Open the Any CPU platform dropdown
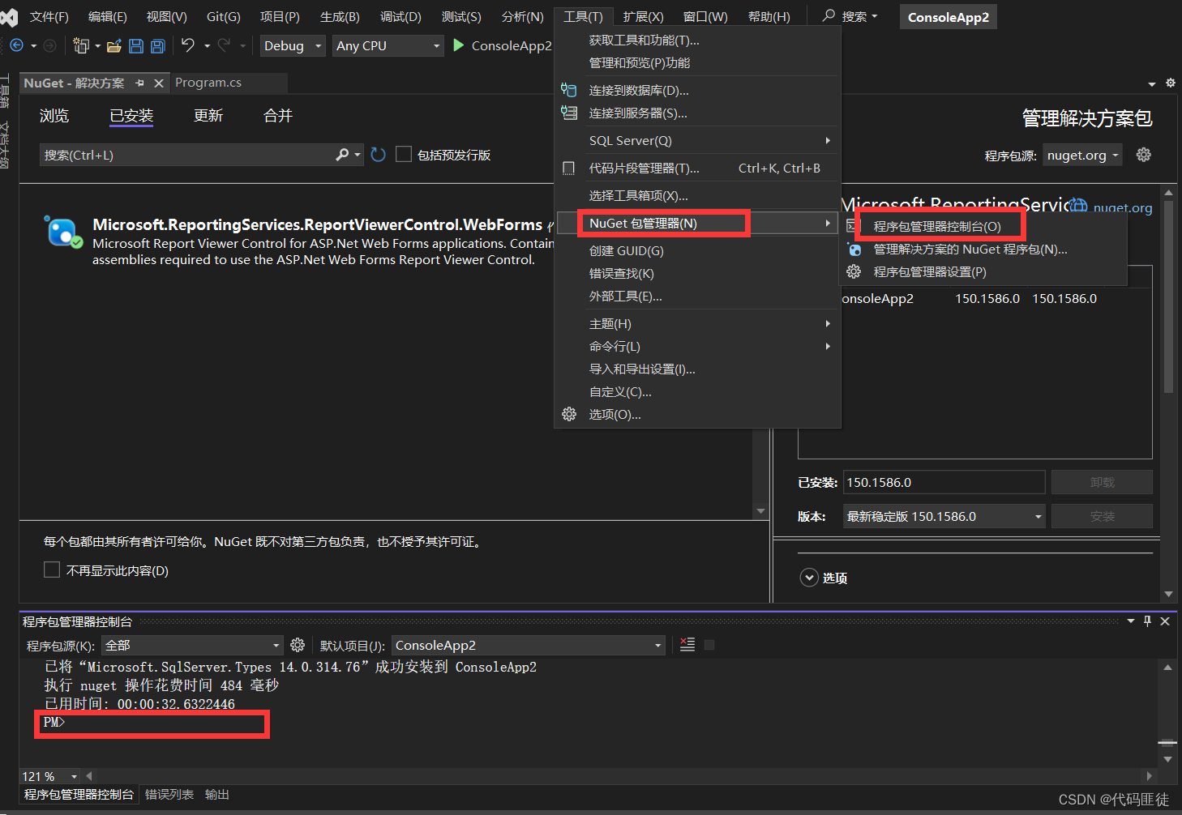 [388, 45]
